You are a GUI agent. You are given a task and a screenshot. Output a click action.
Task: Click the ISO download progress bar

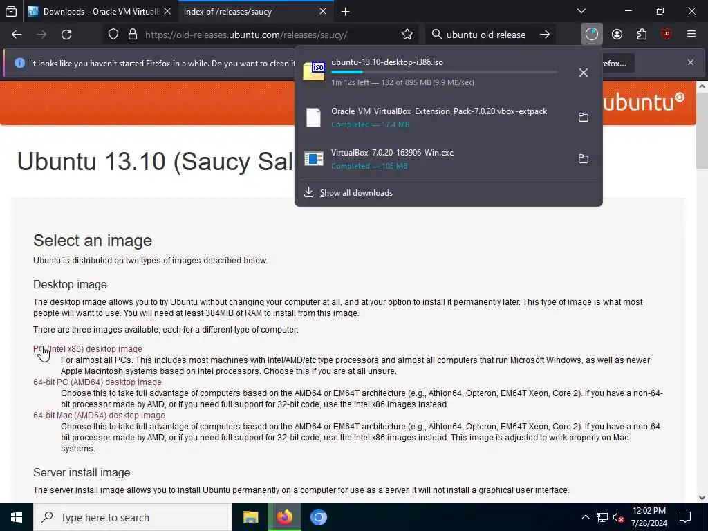click(444, 72)
